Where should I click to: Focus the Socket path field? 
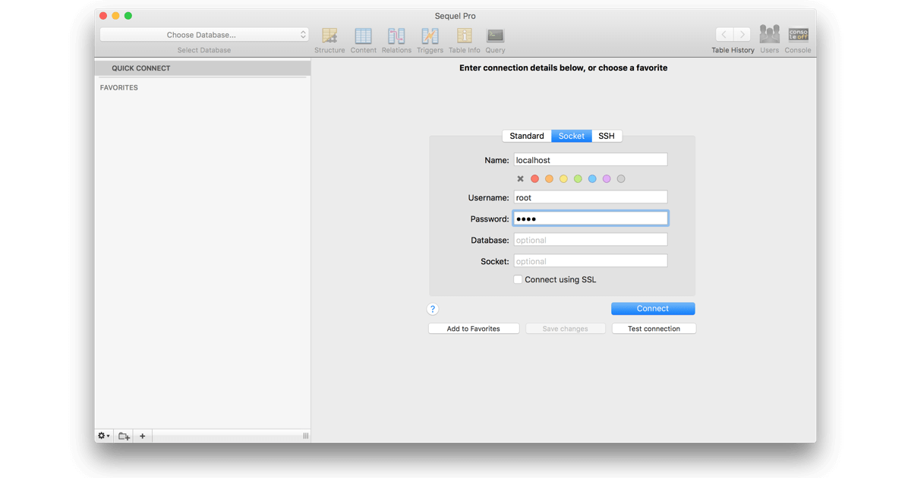pos(591,261)
